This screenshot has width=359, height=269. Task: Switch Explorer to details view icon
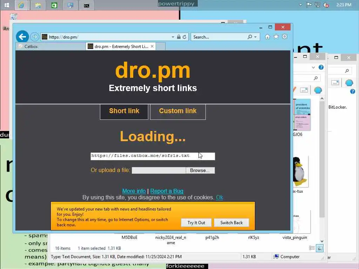(312, 248)
